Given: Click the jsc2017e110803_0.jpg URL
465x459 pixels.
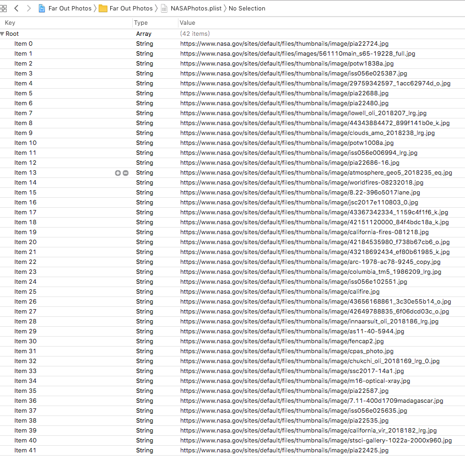Looking at the screenshot, I should pos(299,203).
